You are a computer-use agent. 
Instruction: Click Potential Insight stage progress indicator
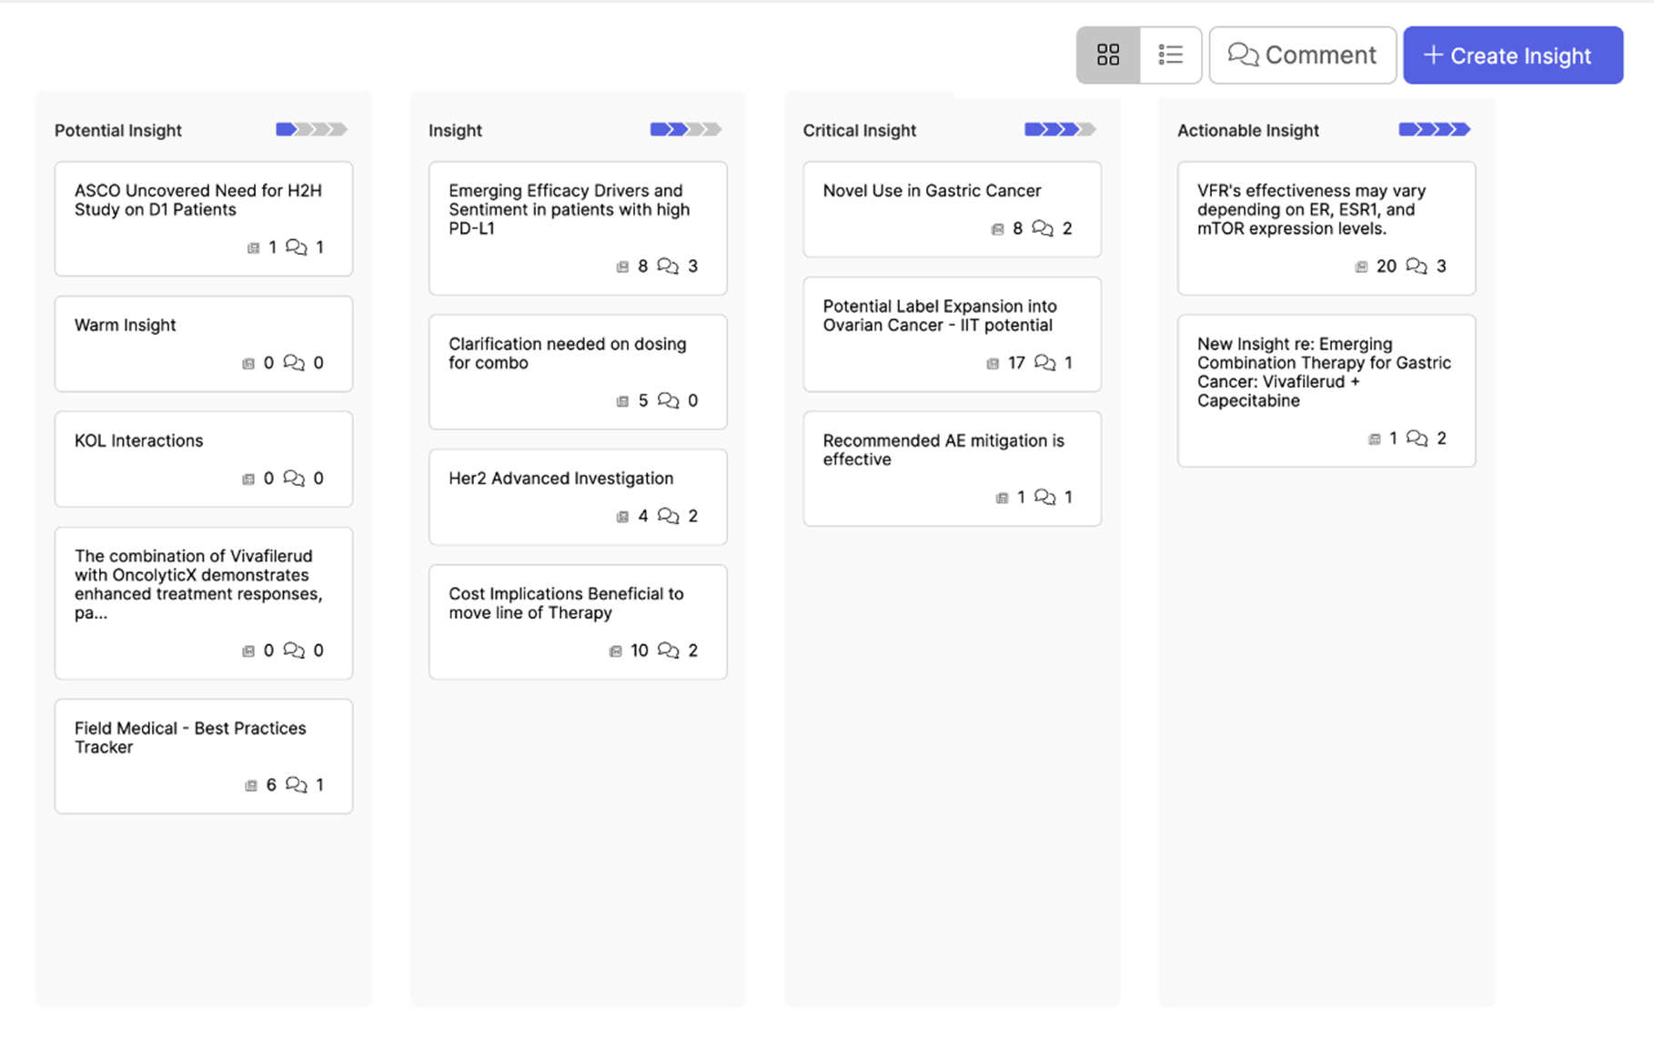(x=311, y=129)
